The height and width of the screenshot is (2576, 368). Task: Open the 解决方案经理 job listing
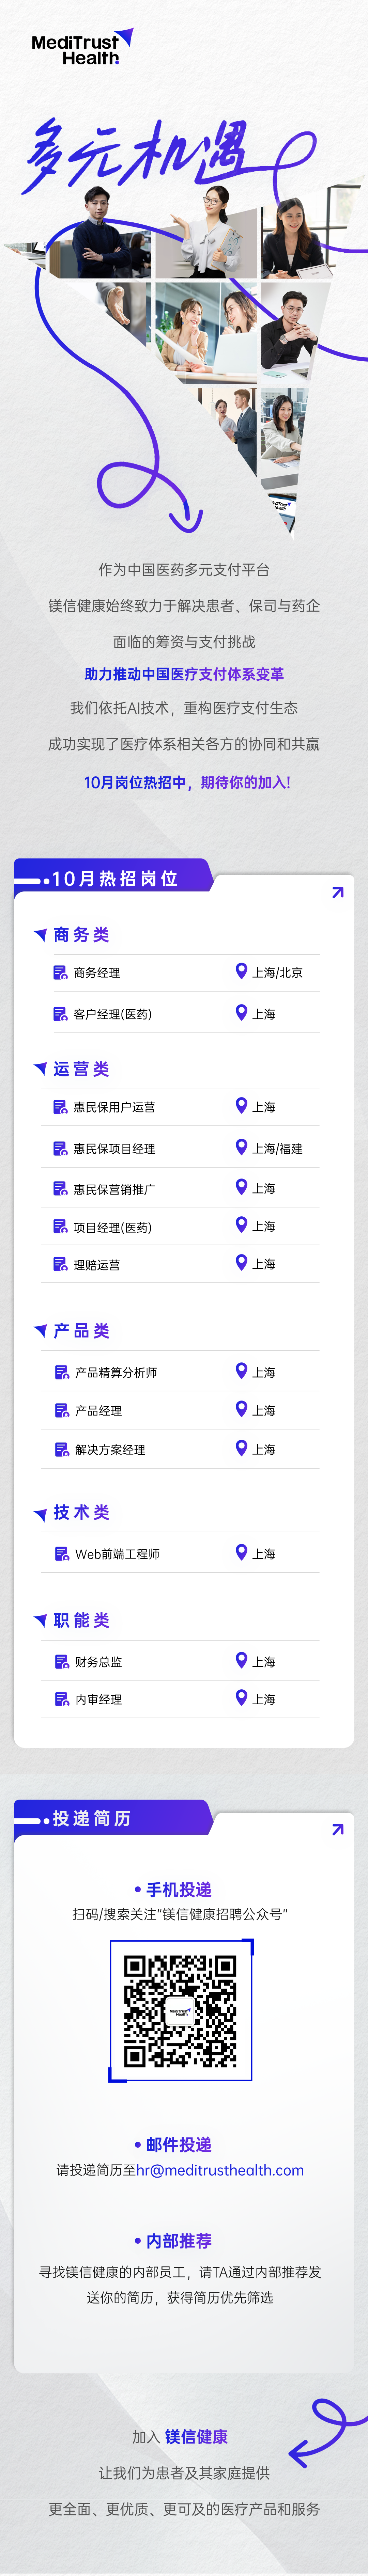[x=110, y=1449]
